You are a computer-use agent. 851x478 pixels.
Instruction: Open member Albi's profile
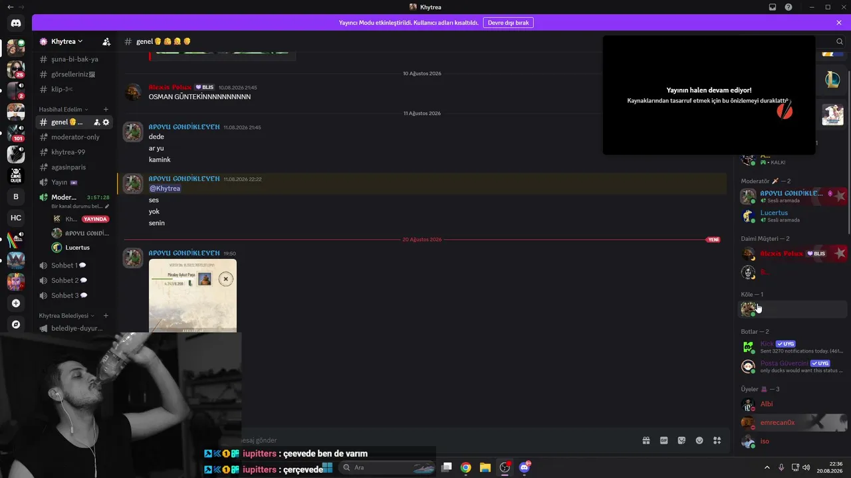pyautogui.click(x=794, y=404)
